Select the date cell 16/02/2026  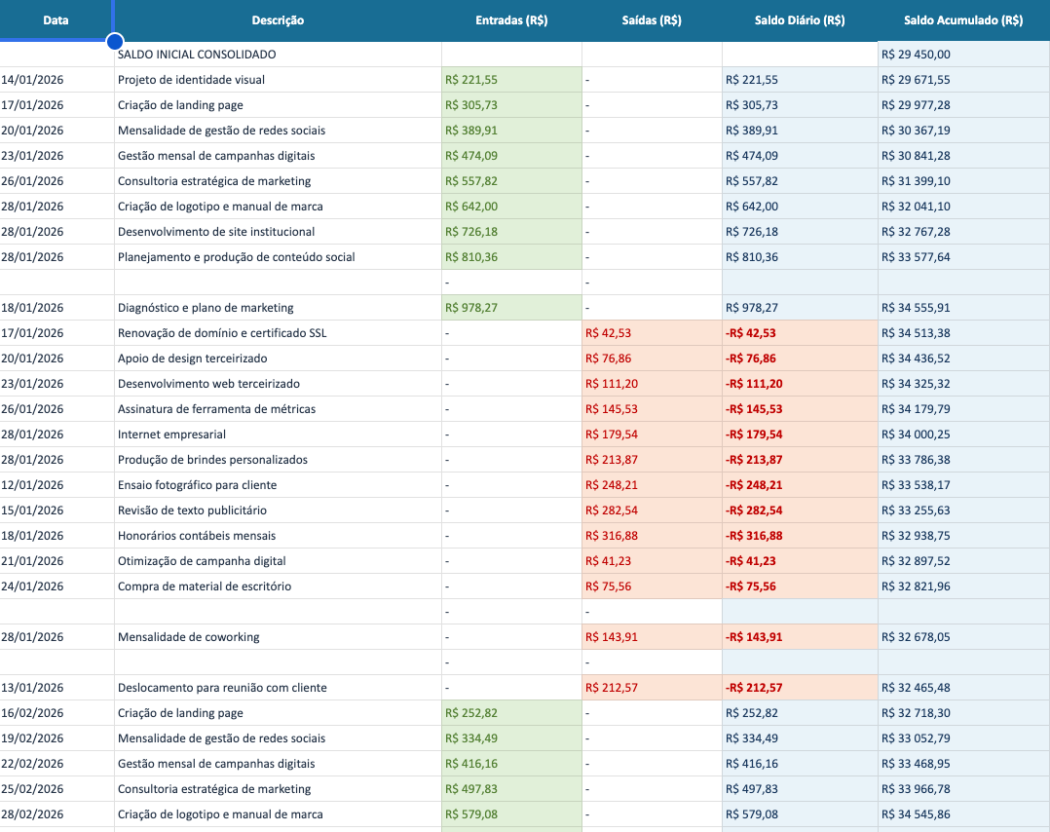click(56, 713)
